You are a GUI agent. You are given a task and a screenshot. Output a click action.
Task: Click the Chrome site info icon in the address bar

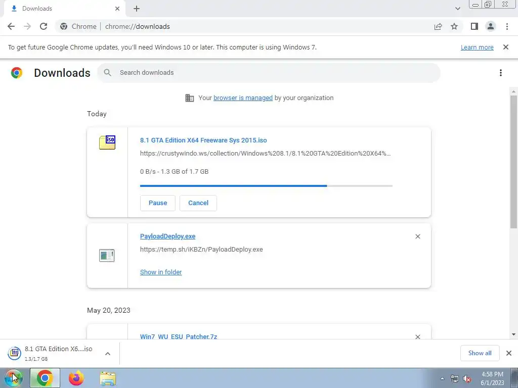point(64,26)
